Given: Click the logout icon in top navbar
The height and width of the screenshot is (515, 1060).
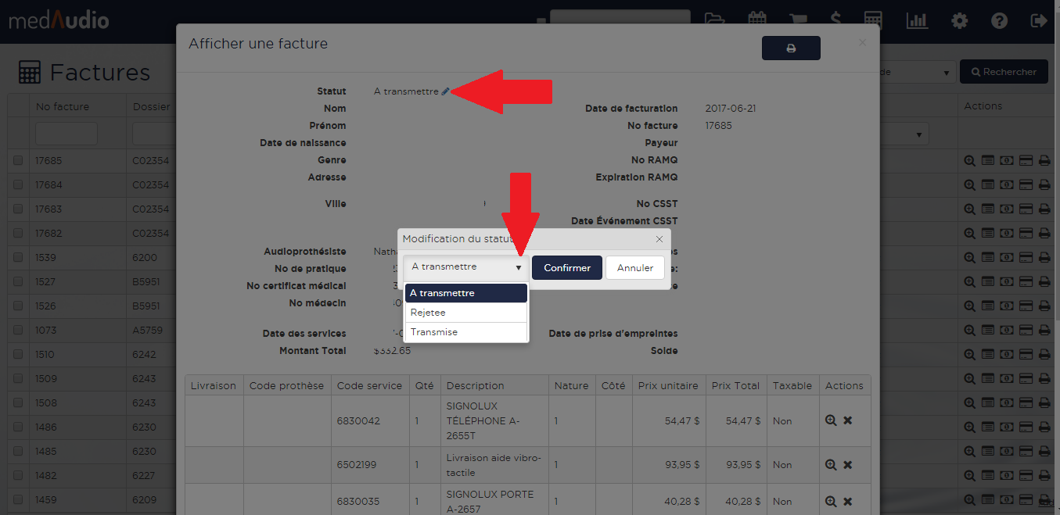Looking at the screenshot, I should coord(1039,20).
